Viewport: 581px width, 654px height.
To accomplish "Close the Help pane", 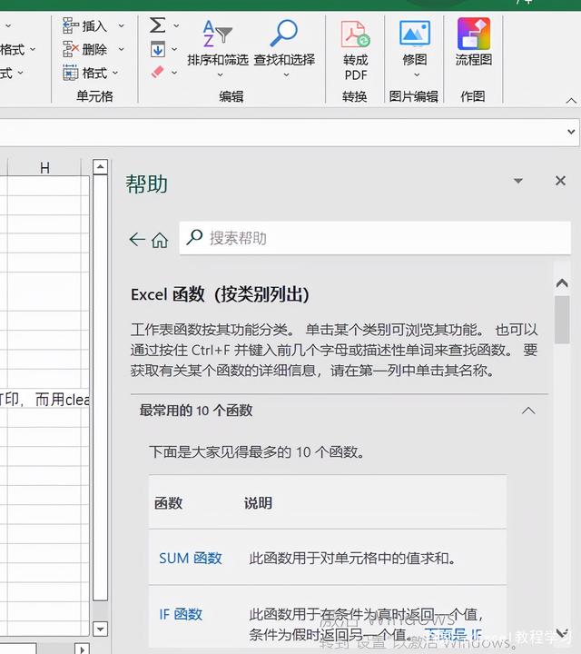I will (561, 181).
